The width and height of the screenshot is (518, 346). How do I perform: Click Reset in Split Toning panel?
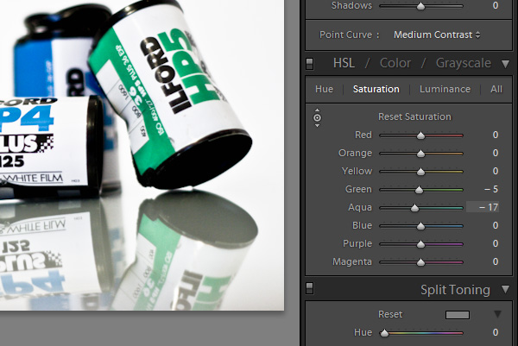390,314
